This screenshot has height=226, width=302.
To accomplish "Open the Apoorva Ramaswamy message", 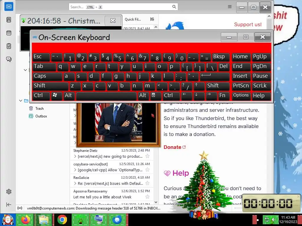I will tap(111, 194).
